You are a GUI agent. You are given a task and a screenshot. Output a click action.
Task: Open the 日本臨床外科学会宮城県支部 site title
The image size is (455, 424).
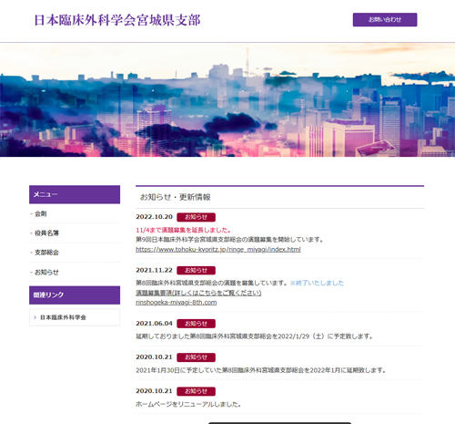click(117, 20)
